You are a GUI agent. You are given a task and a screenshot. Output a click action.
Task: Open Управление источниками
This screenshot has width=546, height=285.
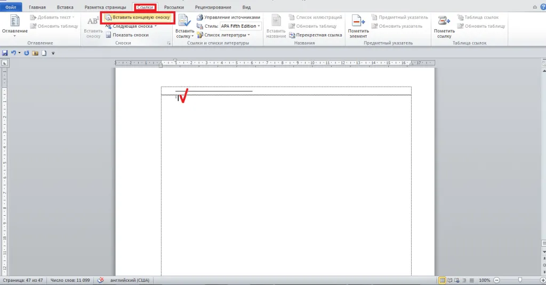click(228, 18)
